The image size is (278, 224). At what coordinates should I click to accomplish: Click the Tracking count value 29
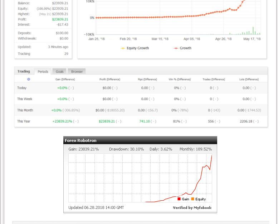(x=66, y=54)
